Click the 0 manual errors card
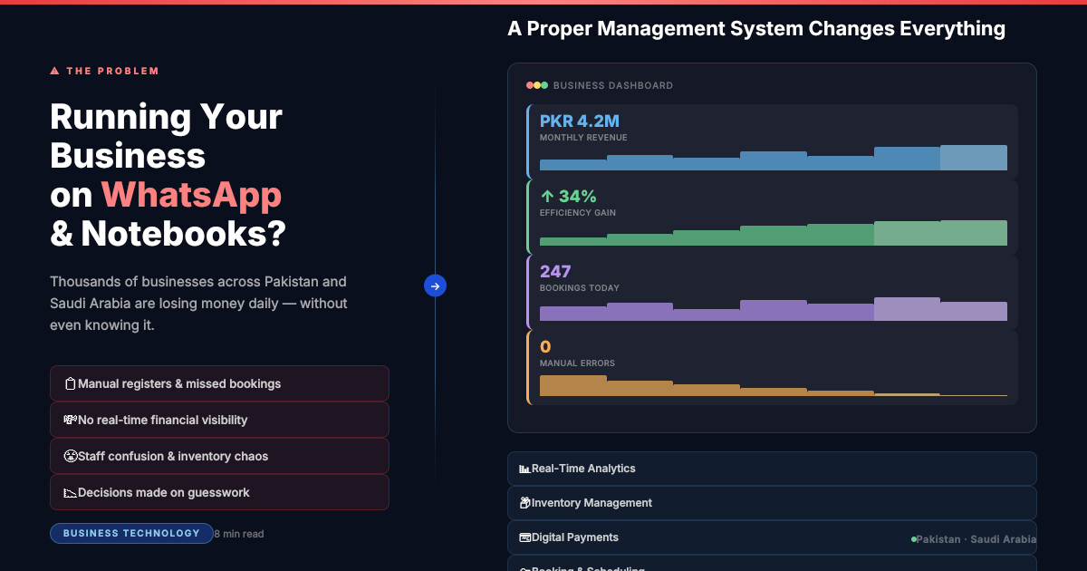The image size is (1087, 571). click(x=772, y=367)
